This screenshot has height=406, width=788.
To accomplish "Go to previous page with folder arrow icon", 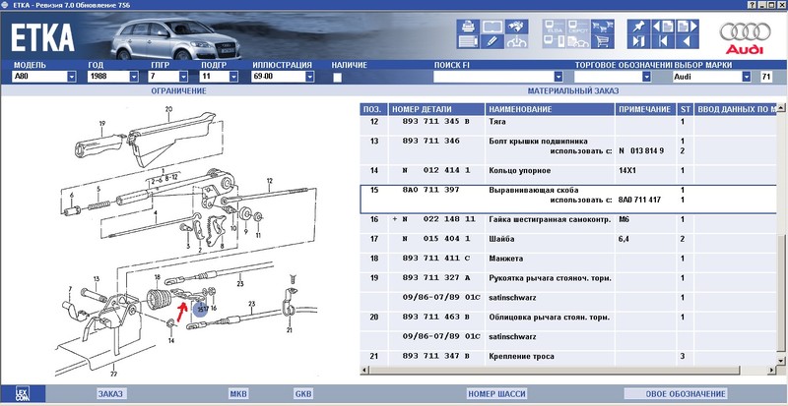I will coord(663,27).
